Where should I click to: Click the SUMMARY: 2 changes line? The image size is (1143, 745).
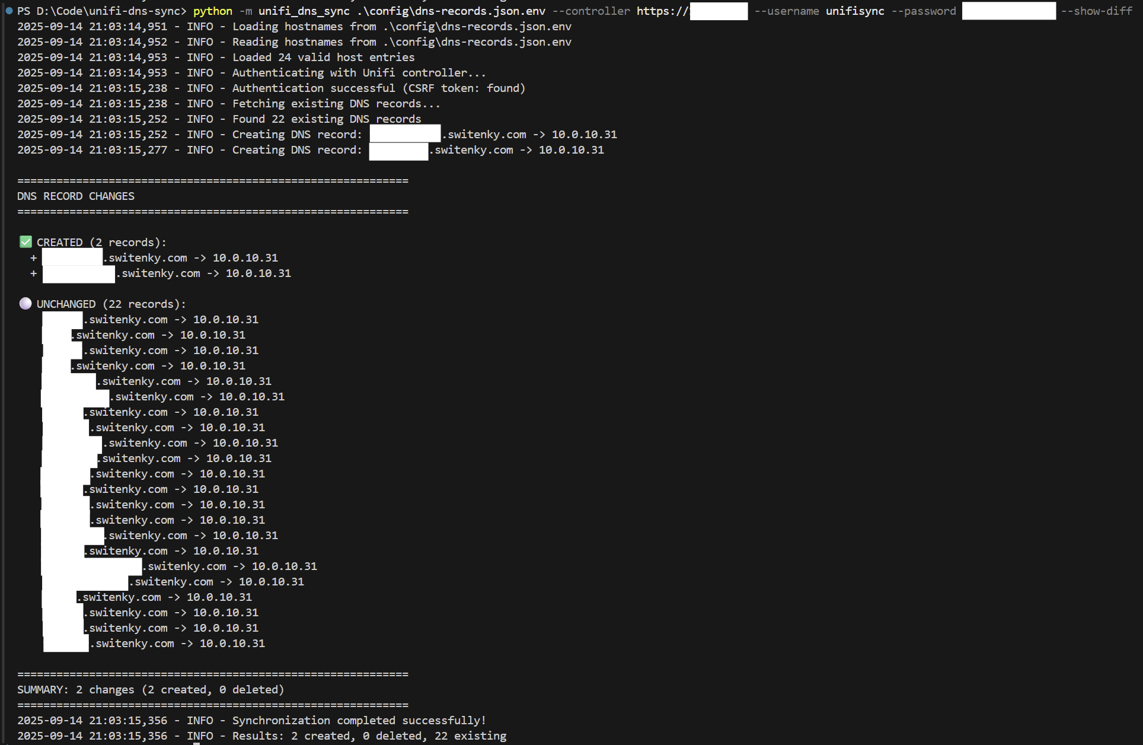(151, 690)
